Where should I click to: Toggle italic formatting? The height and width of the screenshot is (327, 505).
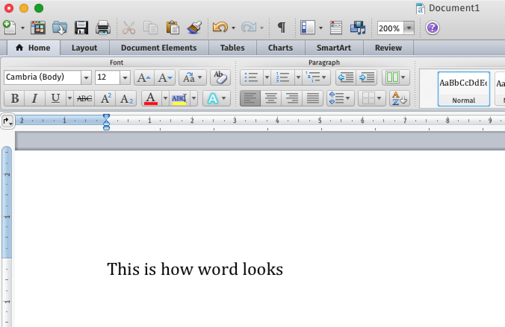tap(35, 98)
